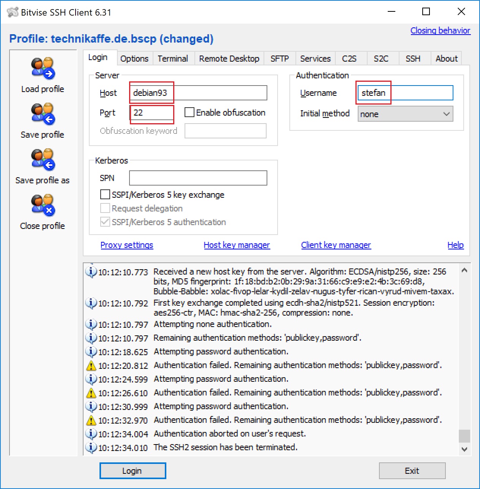Open the Services tab
The width and height of the screenshot is (480, 489).
point(315,59)
